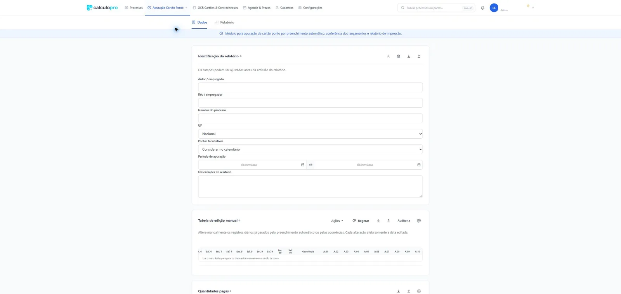Click download icon in Identificação do relatório

pos(409,56)
